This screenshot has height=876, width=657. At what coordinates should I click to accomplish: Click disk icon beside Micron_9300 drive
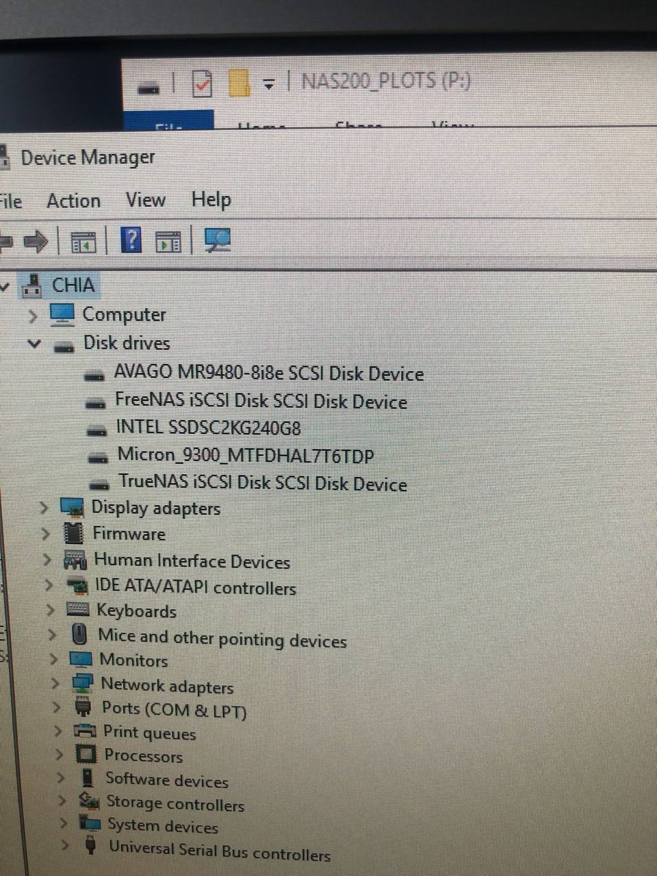99,457
